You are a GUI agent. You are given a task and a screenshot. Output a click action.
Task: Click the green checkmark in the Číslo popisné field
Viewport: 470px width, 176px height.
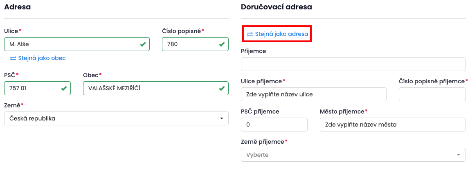point(222,44)
